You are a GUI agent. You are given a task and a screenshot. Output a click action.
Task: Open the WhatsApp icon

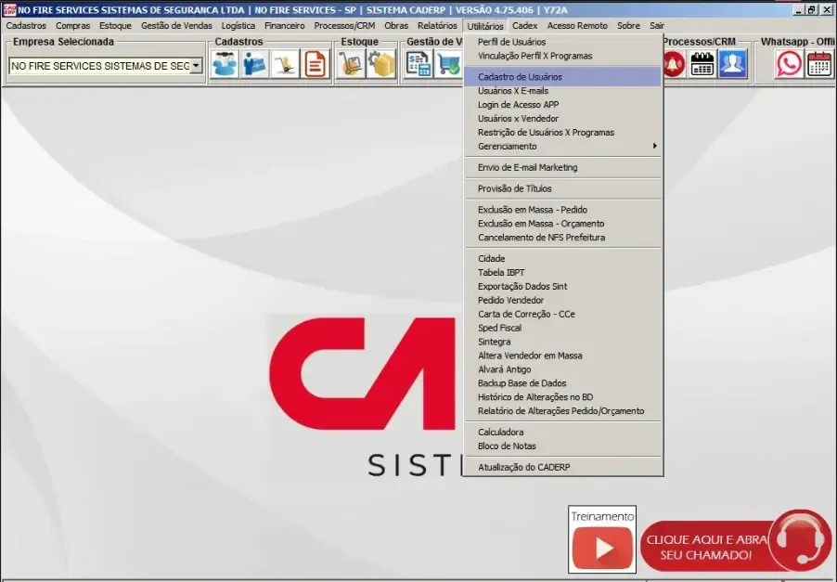pos(789,65)
